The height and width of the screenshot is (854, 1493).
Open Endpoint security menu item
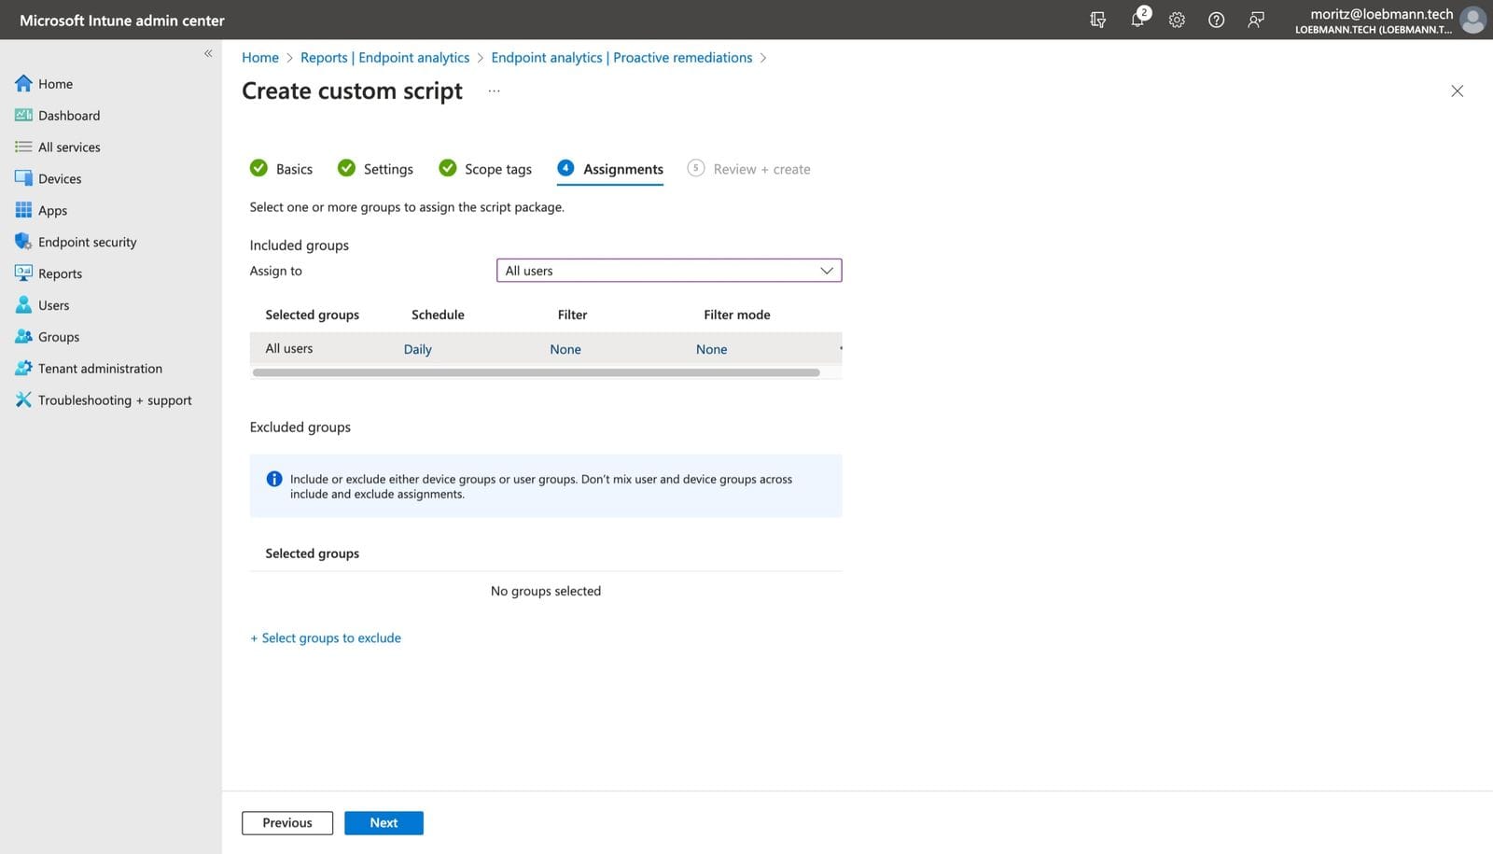coord(88,242)
